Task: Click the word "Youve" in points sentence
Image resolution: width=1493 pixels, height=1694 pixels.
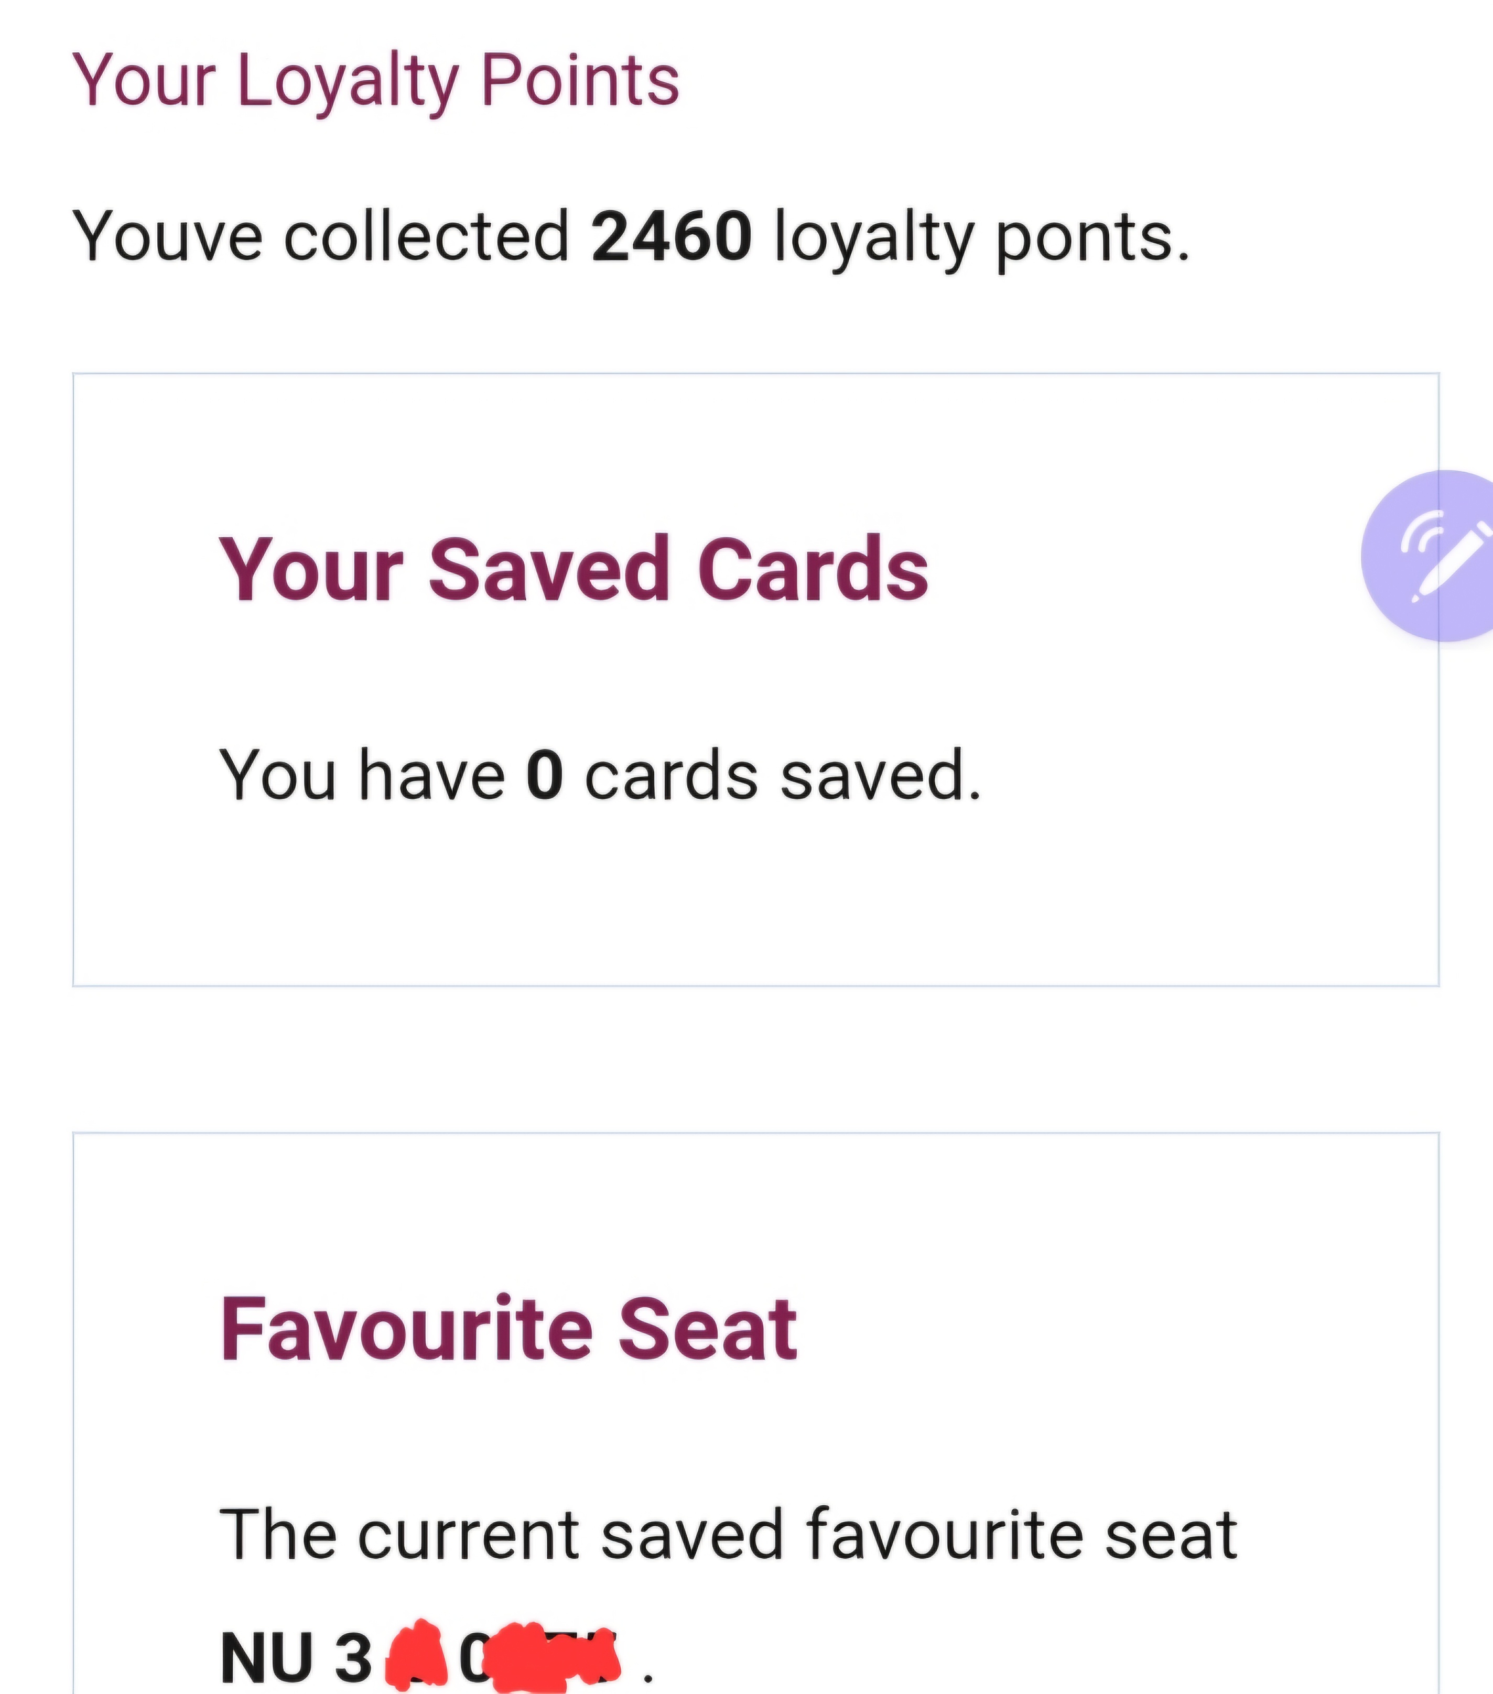Action: point(167,237)
